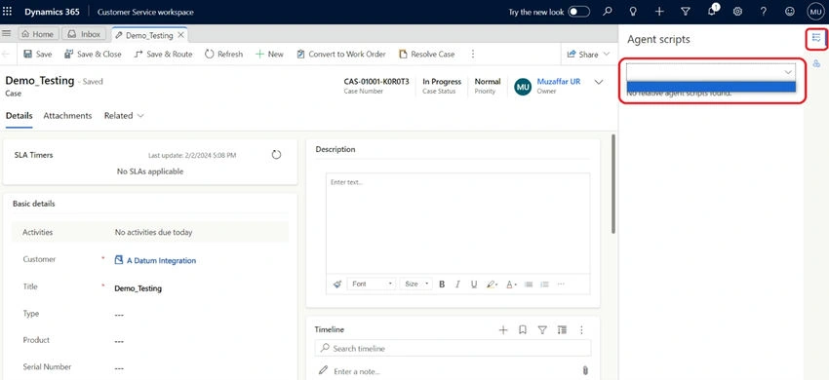Open timeline more commands menu
This screenshot has width=829, height=380.
(x=581, y=329)
